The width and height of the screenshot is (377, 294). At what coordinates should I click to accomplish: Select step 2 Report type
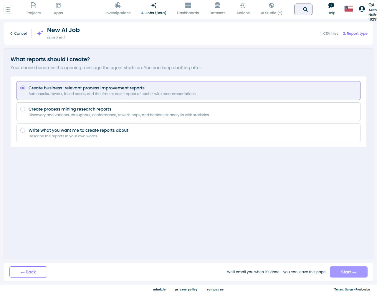click(355, 34)
